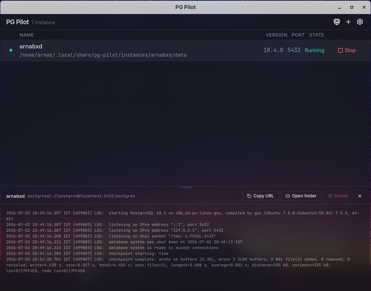Open the instance data folder
The width and height of the screenshot is (371, 291).
click(301, 196)
